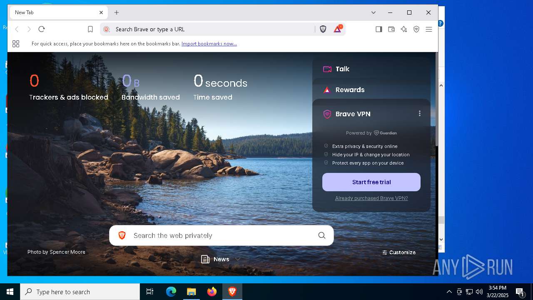
Task: Click Trackers & ads blocked stat
Action: point(69,87)
